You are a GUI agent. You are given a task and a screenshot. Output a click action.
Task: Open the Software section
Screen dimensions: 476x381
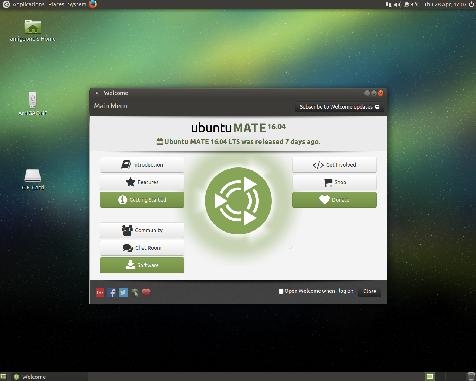[142, 265]
